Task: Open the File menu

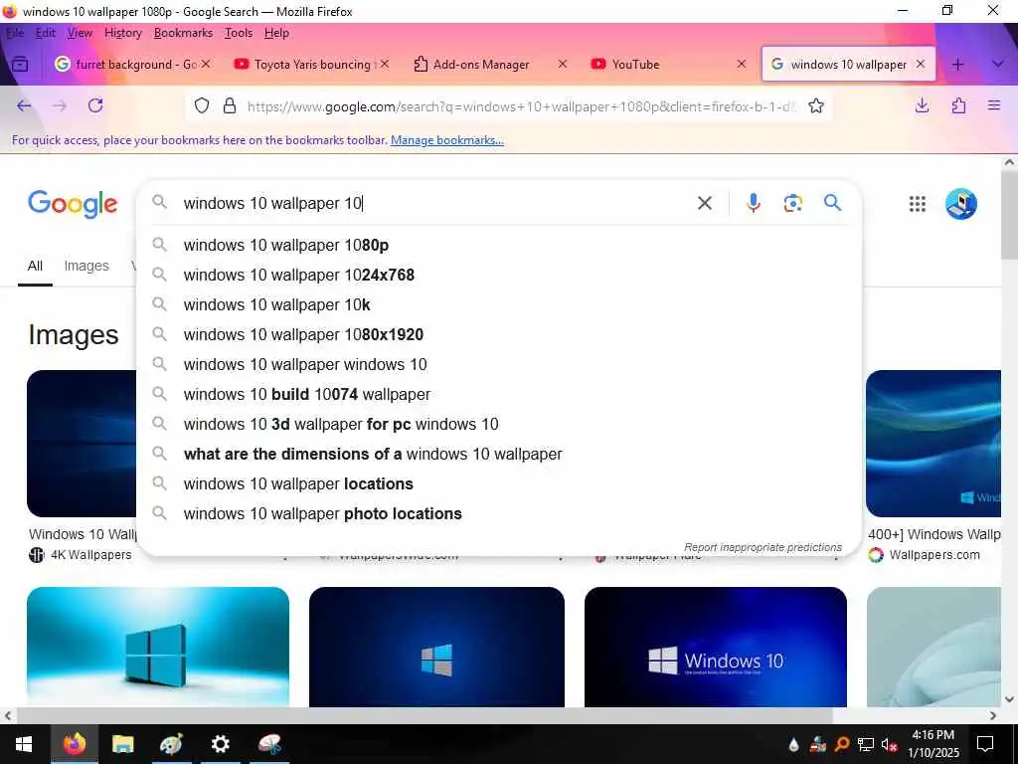Action: pyautogui.click(x=14, y=33)
